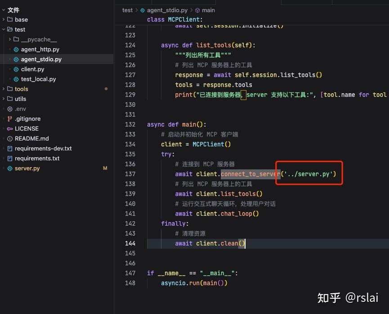Click the docstring 列出所有工具
The width and height of the screenshot is (389, 314).
[x=203, y=55]
